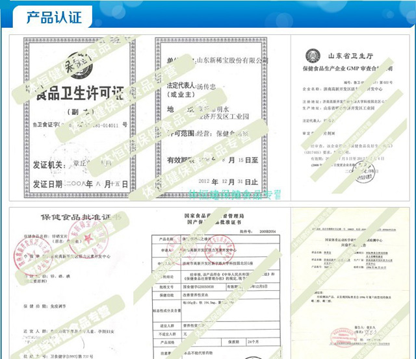
Task: Click the 本品不能代替药物 notice text
Action: tap(198, 353)
